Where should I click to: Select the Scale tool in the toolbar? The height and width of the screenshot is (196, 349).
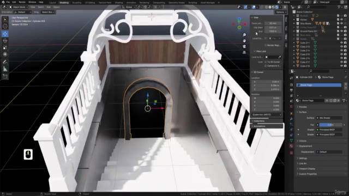5,47
